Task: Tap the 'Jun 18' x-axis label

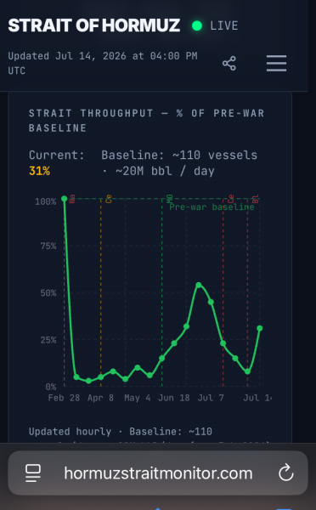Action: pos(174,398)
